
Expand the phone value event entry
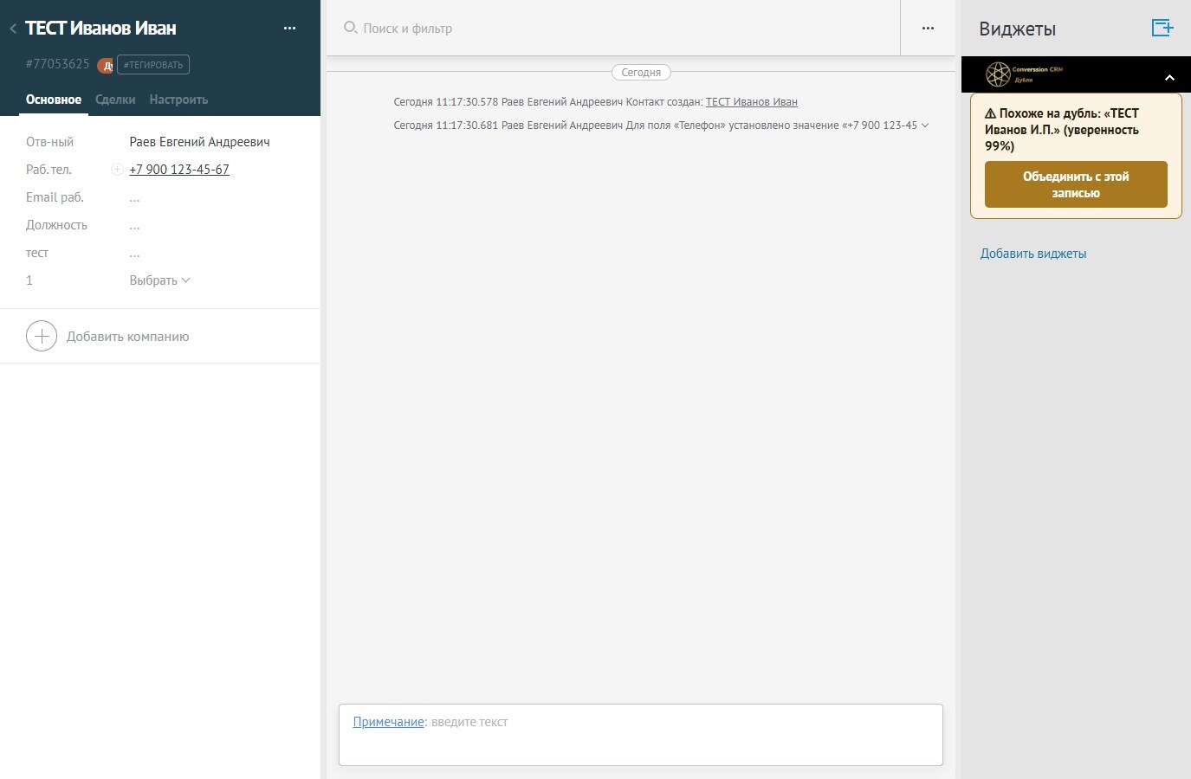pyautogui.click(x=925, y=126)
